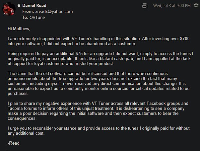Star the message from Daniel Read
The image size is (200, 151).
point(196,5)
